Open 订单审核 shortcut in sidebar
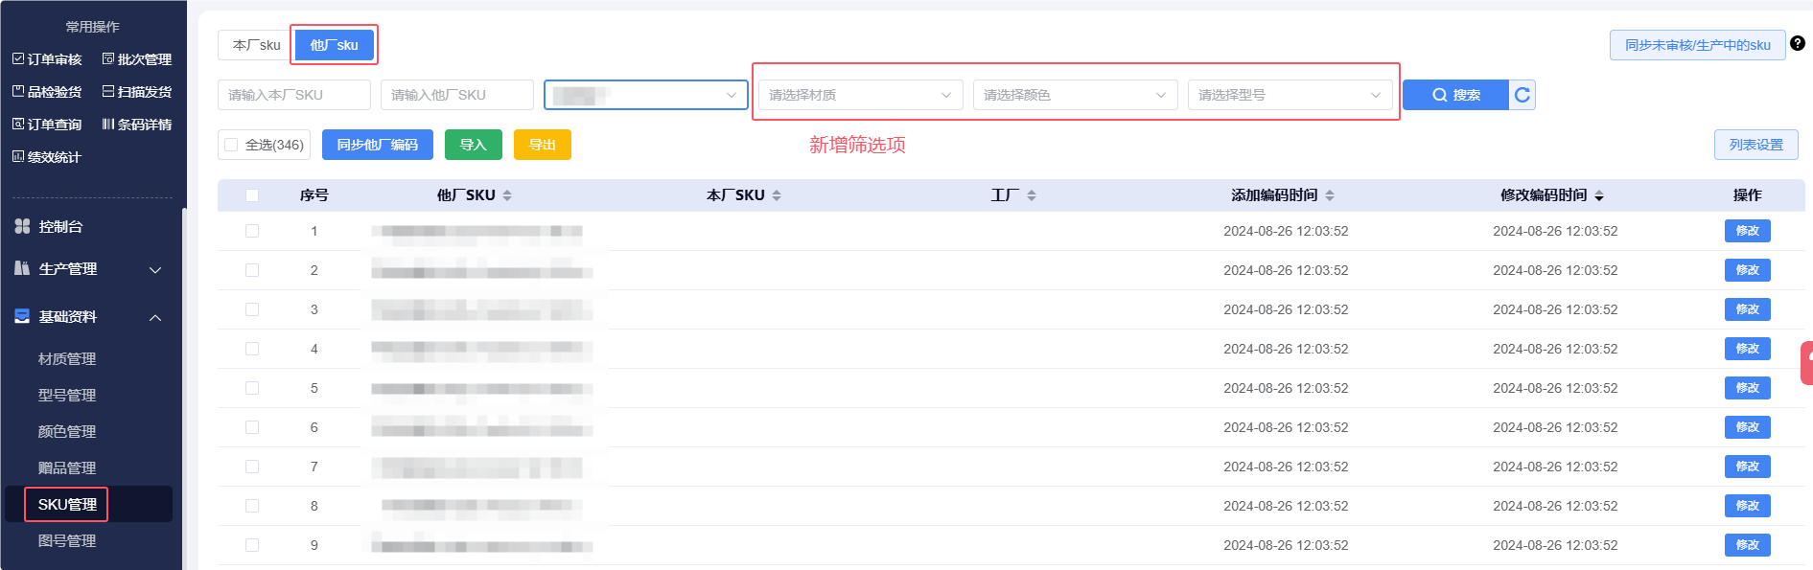Screen dimensions: 1813x570 pos(47,59)
